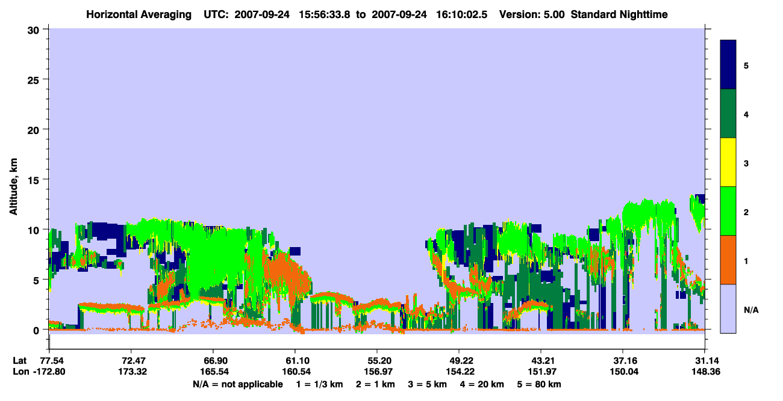The width and height of the screenshot is (783, 401).
Task: Click the 15 km altitude tick label
Action: pos(35,180)
